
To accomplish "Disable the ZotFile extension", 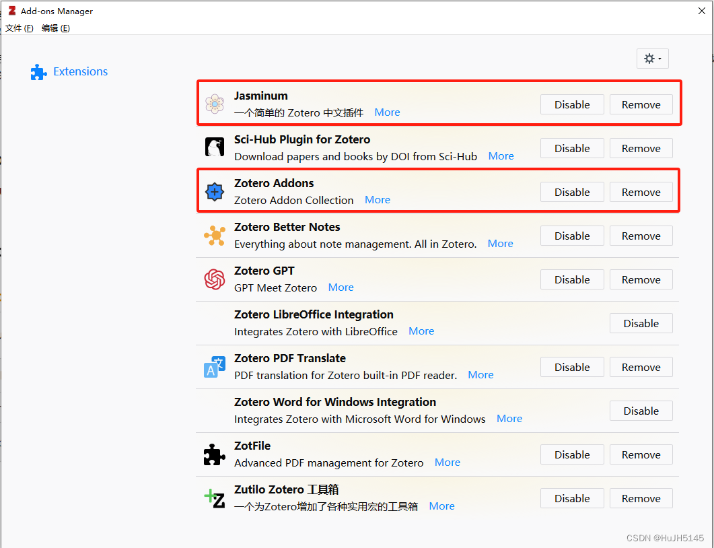I will 572,454.
